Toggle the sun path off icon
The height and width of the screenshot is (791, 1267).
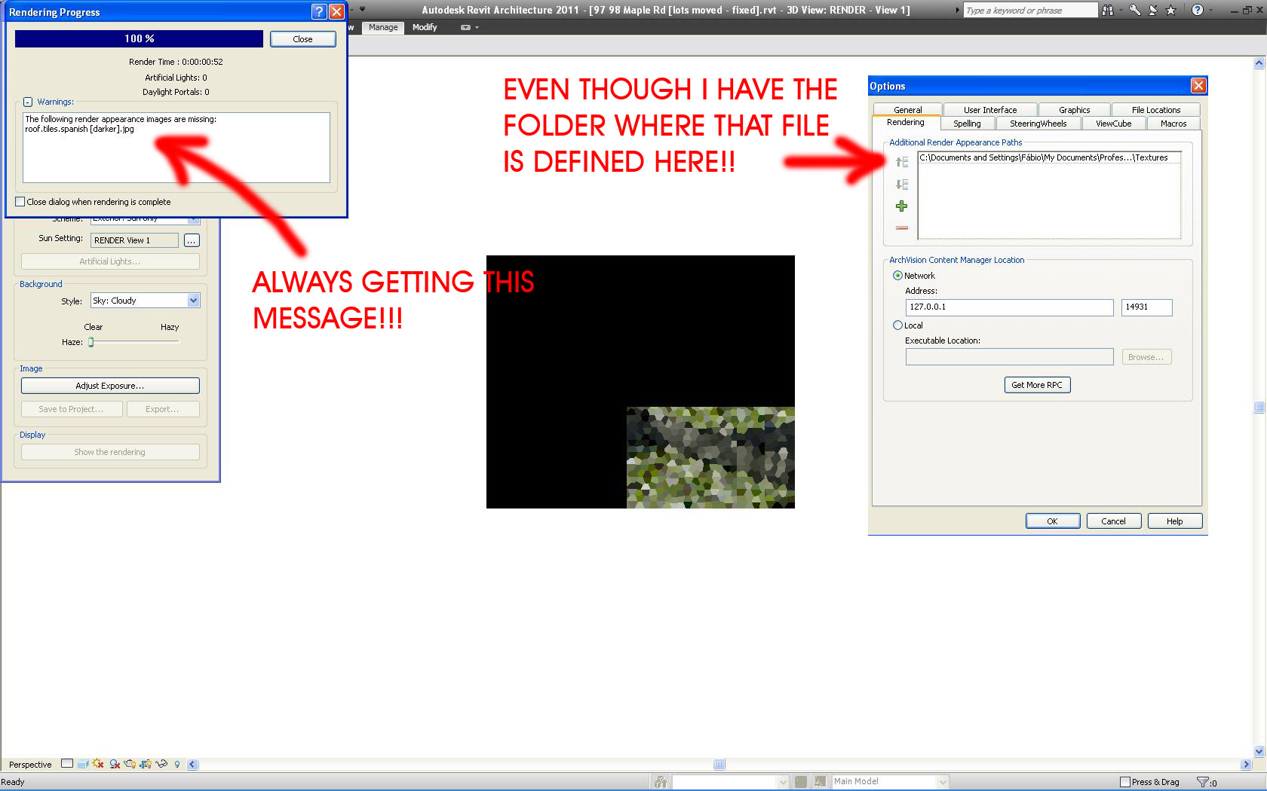coord(98,764)
